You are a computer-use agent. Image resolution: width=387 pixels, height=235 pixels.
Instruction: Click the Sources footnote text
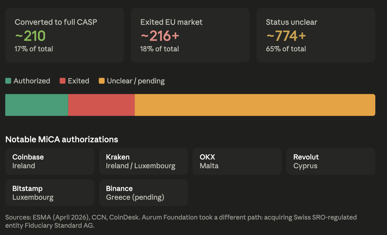(181, 221)
